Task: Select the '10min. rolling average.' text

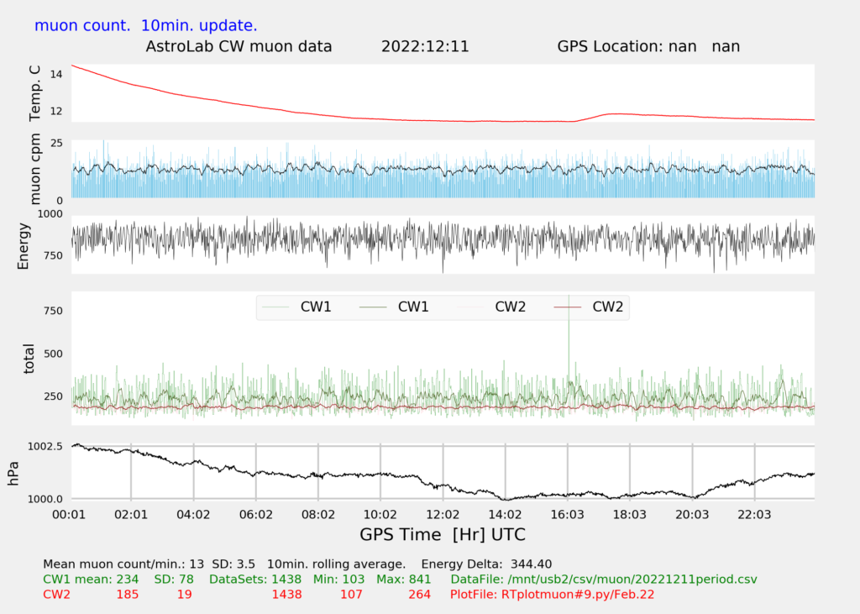Action: click(x=336, y=564)
